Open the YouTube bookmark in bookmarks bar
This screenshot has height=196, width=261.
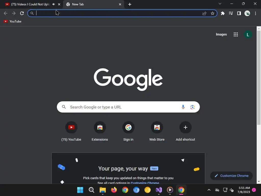(x=13, y=21)
